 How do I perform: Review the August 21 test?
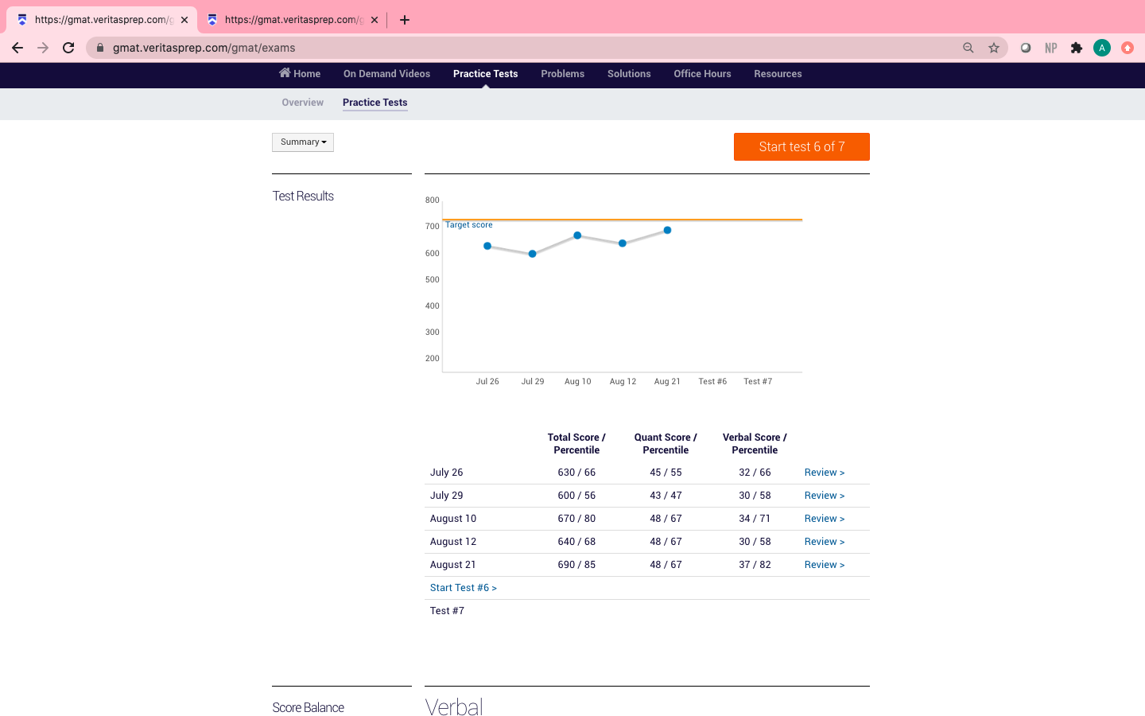pyautogui.click(x=824, y=565)
